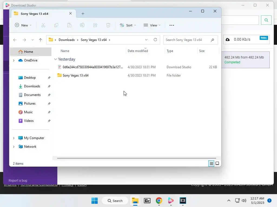The image size is (277, 207).
Task: Refresh the current folder view
Action: 155,40
